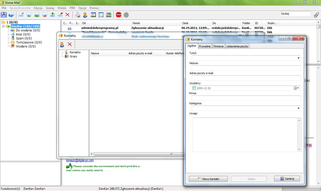Open the Edycja menu
Viewport: 321px width, 191px height.
[x=38, y=8]
